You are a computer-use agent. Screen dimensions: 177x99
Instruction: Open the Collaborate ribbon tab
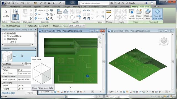pos(94,7)
